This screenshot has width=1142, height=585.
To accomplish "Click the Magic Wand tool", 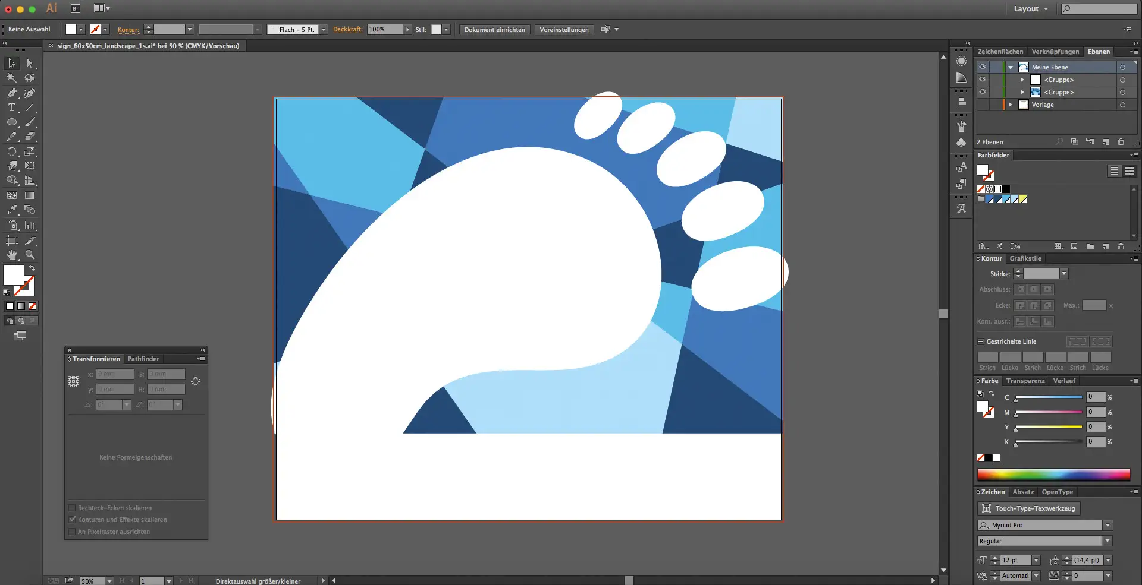I will point(12,78).
